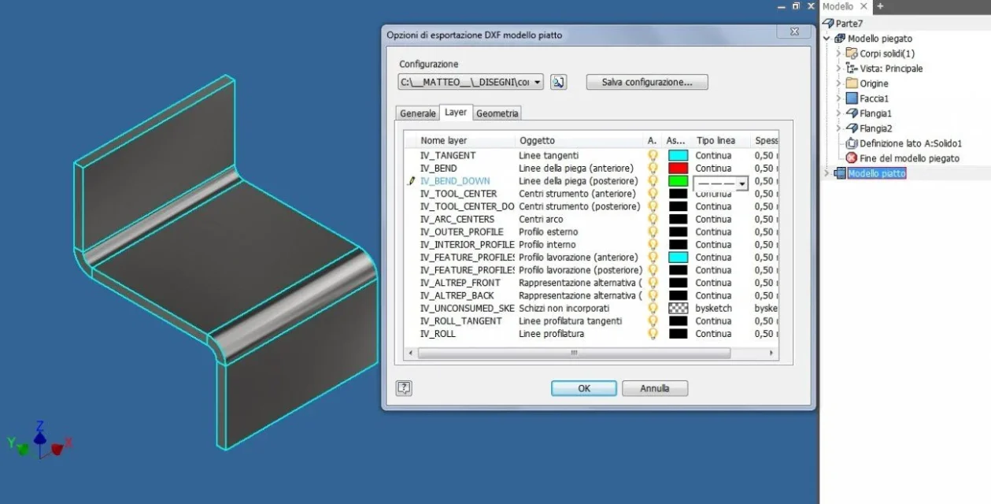This screenshot has width=991, height=504.
Task: Open the cyan color swatch for IV_TANGENT
Action: (678, 156)
